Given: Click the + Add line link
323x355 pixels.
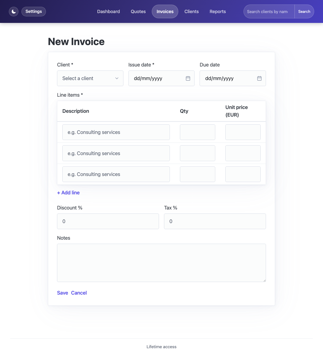Looking at the screenshot, I should (x=68, y=193).
